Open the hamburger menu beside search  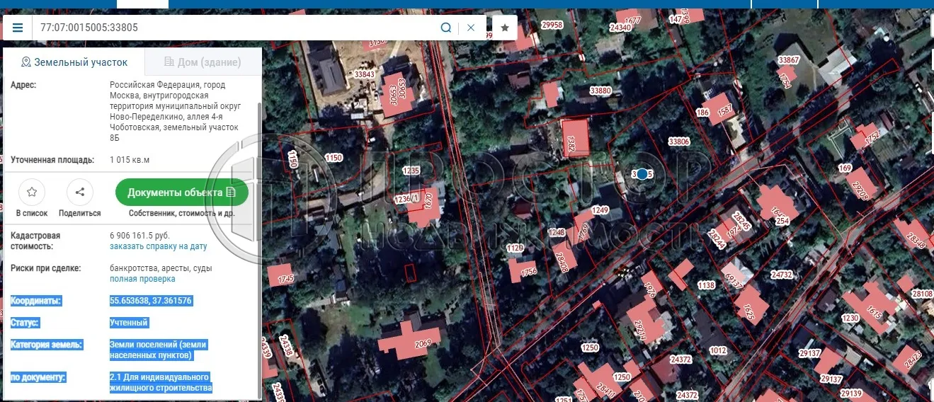(x=18, y=28)
